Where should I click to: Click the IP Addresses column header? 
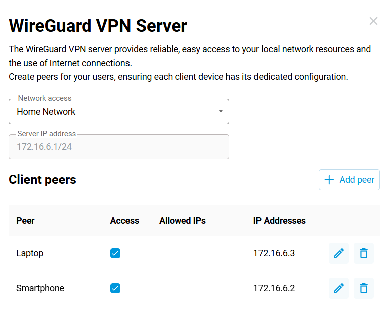tap(279, 220)
